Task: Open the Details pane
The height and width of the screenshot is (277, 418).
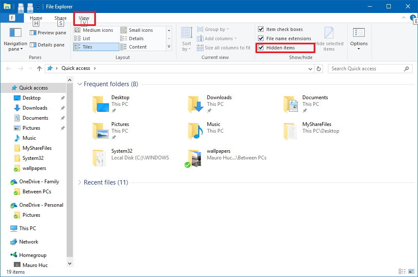Action: (47, 45)
